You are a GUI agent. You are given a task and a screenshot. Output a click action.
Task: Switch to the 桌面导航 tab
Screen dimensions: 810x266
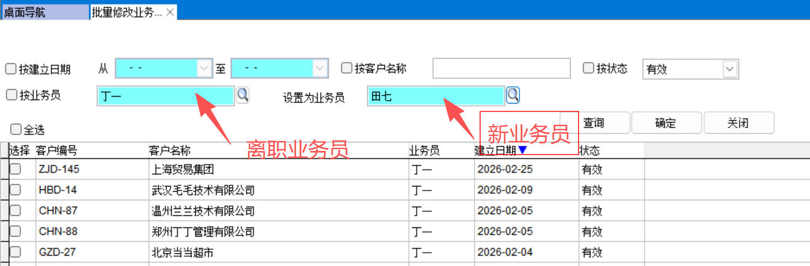point(44,12)
